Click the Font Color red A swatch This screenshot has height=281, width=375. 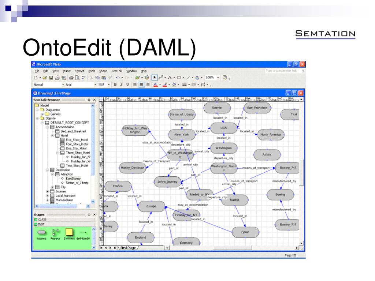point(155,85)
